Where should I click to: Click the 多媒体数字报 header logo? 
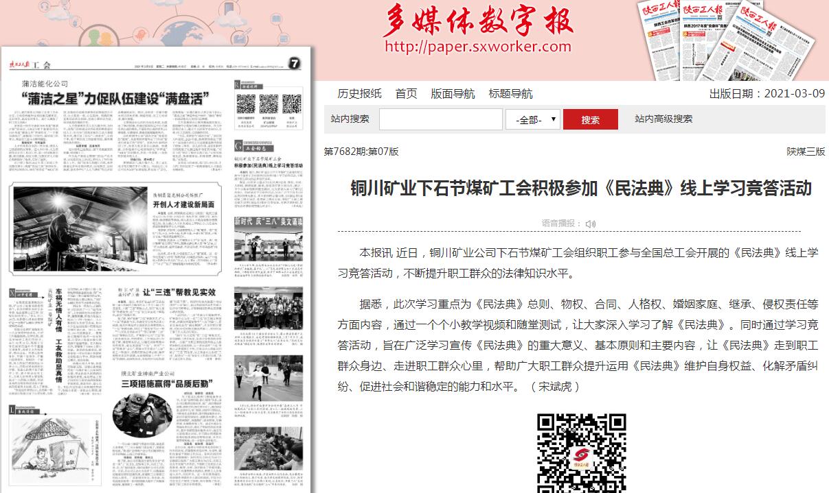478,22
